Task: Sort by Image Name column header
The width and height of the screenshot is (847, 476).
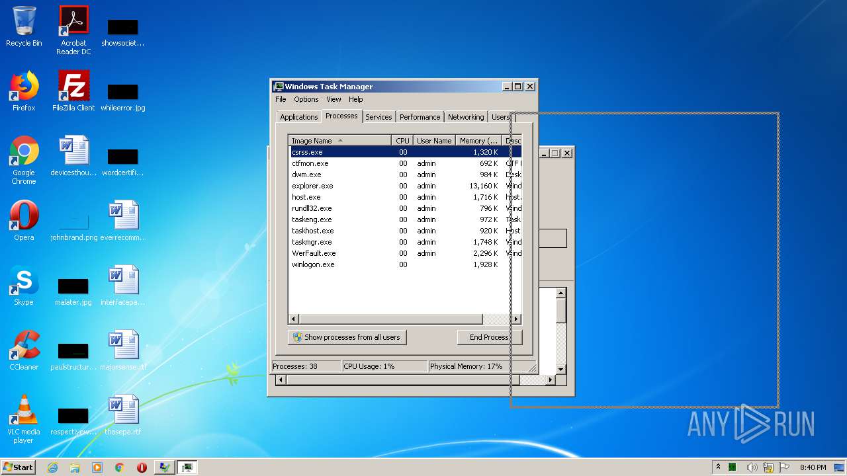Action: 340,141
